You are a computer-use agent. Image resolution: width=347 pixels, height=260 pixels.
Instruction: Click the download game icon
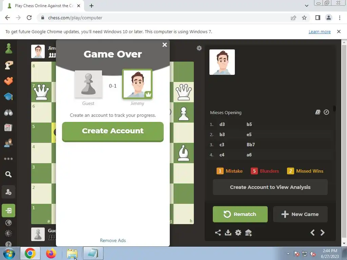pyautogui.click(x=228, y=233)
